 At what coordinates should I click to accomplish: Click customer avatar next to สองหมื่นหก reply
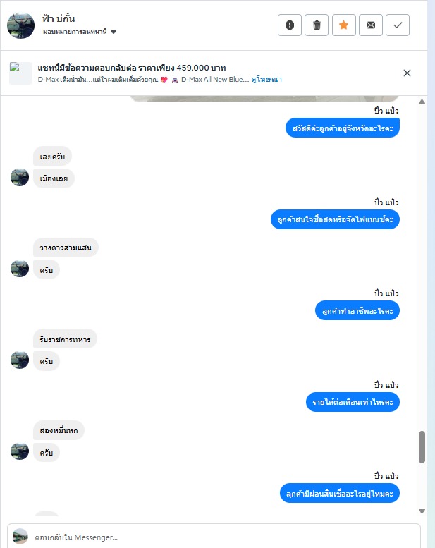pyautogui.click(x=20, y=451)
